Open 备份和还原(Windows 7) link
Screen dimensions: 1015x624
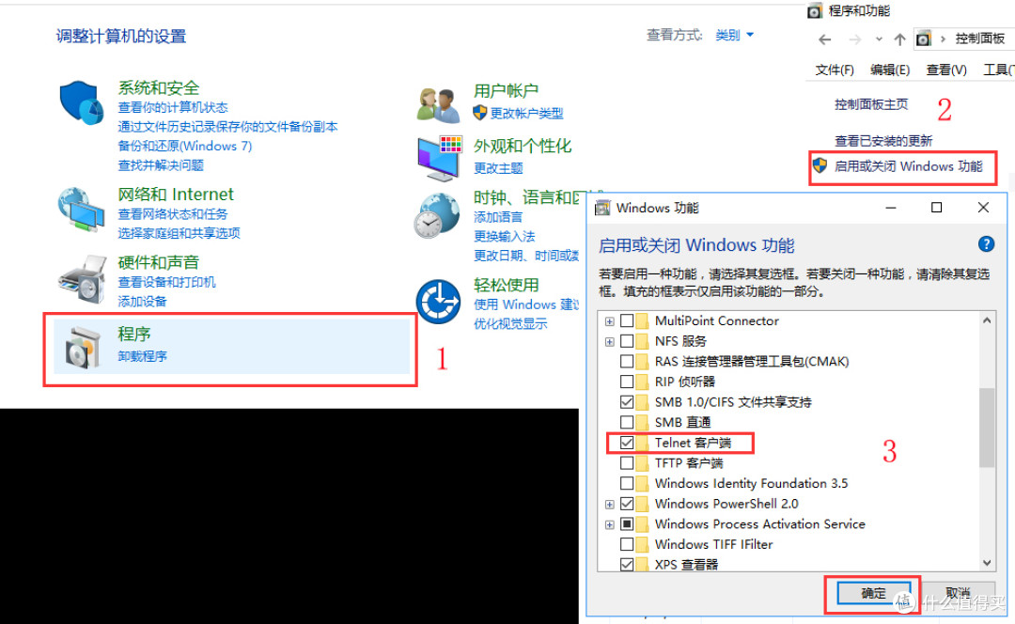pyautogui.click(x=185, y=147)
